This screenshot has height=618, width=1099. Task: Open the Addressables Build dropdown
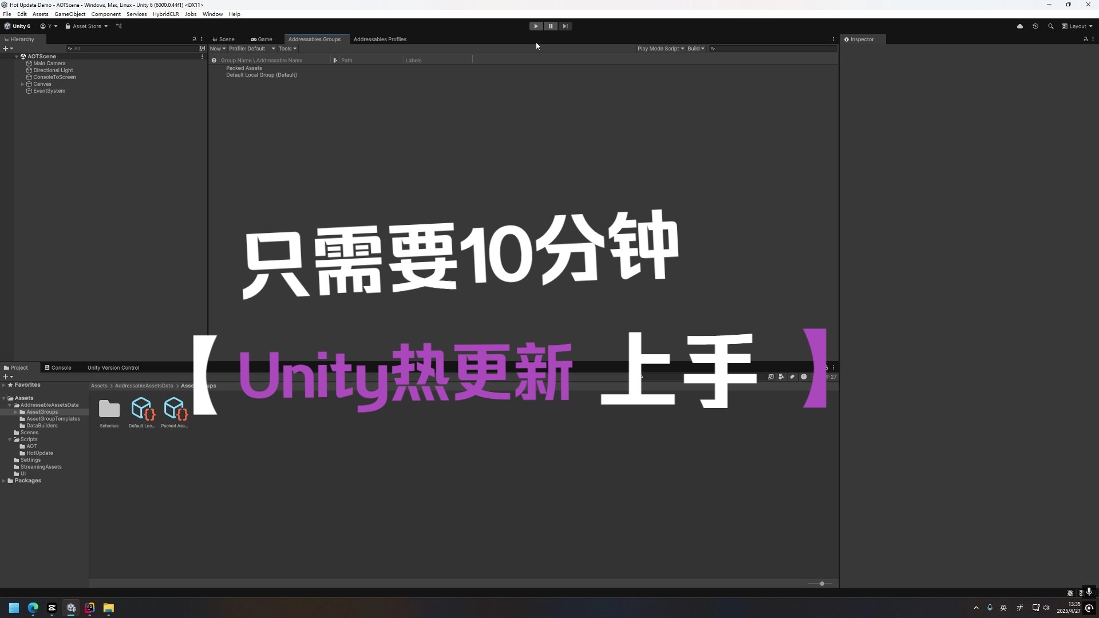(695, 49)
